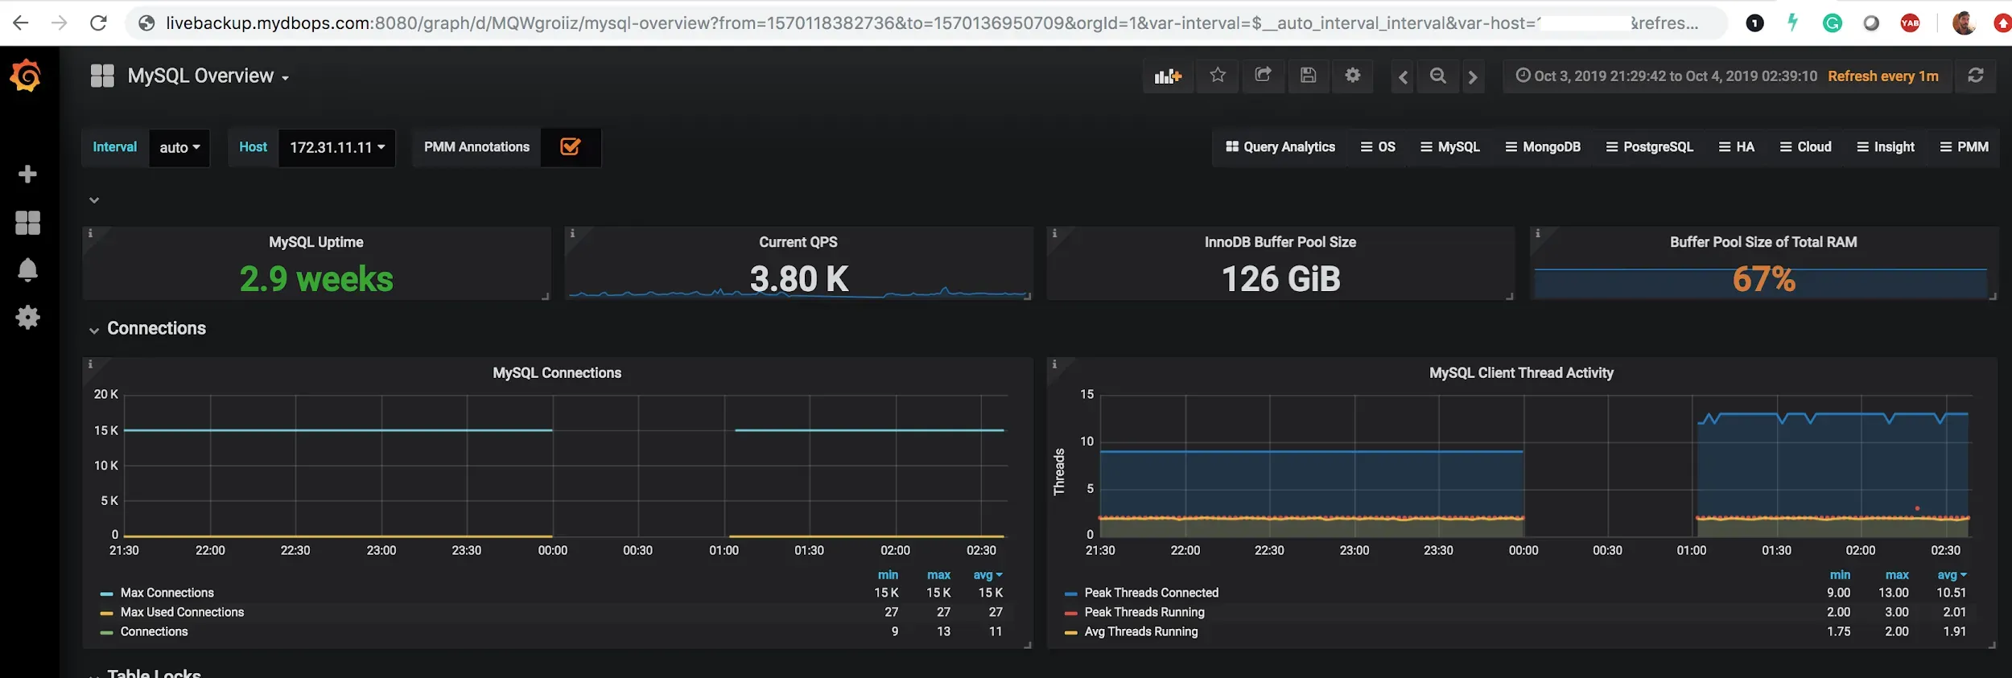Open the Host 172.31.11.11 dropdown
The height and width of the screenshot is (678, 2012).
tap(337, 147)
